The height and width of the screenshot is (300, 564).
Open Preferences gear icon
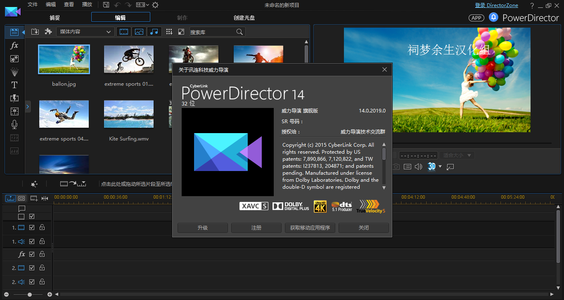coord(155,5)
